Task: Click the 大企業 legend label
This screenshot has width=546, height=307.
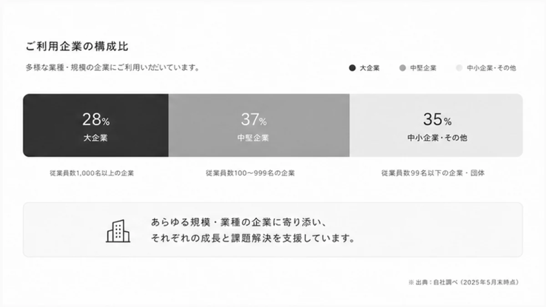Action: (369, 68)
